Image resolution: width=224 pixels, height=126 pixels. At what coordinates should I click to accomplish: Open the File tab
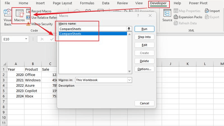coord(7,3)
